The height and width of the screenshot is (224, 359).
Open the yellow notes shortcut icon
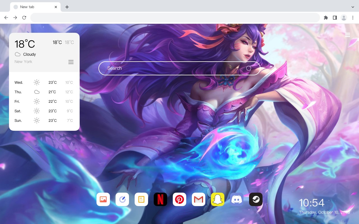[141, 199]
